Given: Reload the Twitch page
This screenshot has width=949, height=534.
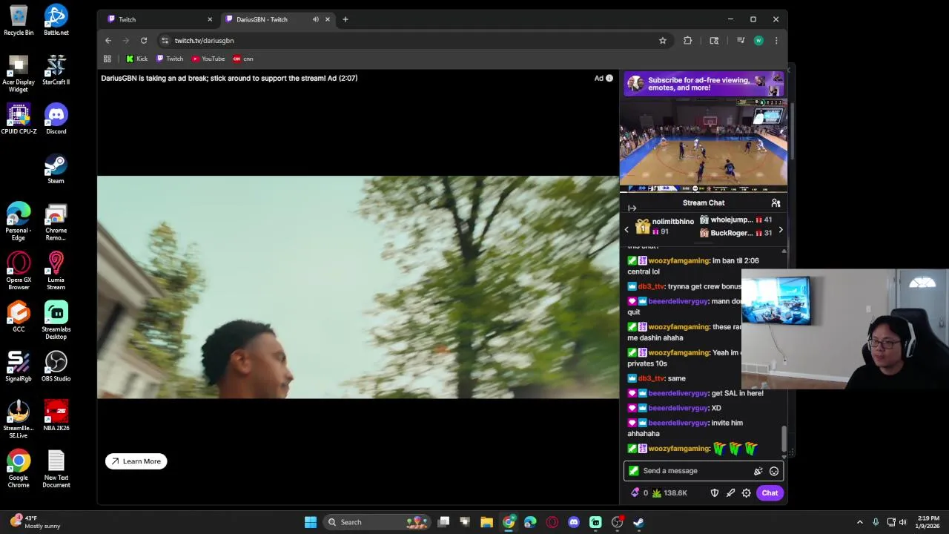Looking at the screenshot, I should [x=144, y=41].
